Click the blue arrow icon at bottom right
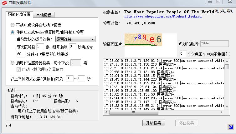This screenshot has height=134, width=236. pyautogui.click(x=230, y=127)
